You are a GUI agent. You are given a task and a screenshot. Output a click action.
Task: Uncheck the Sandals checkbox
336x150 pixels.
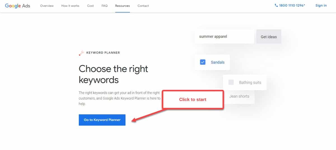pos(203,62)
